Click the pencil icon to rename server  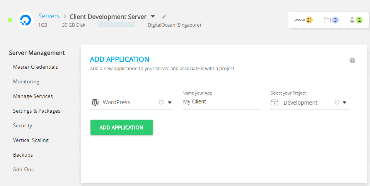pyautogui.click(x=164, y=17)
